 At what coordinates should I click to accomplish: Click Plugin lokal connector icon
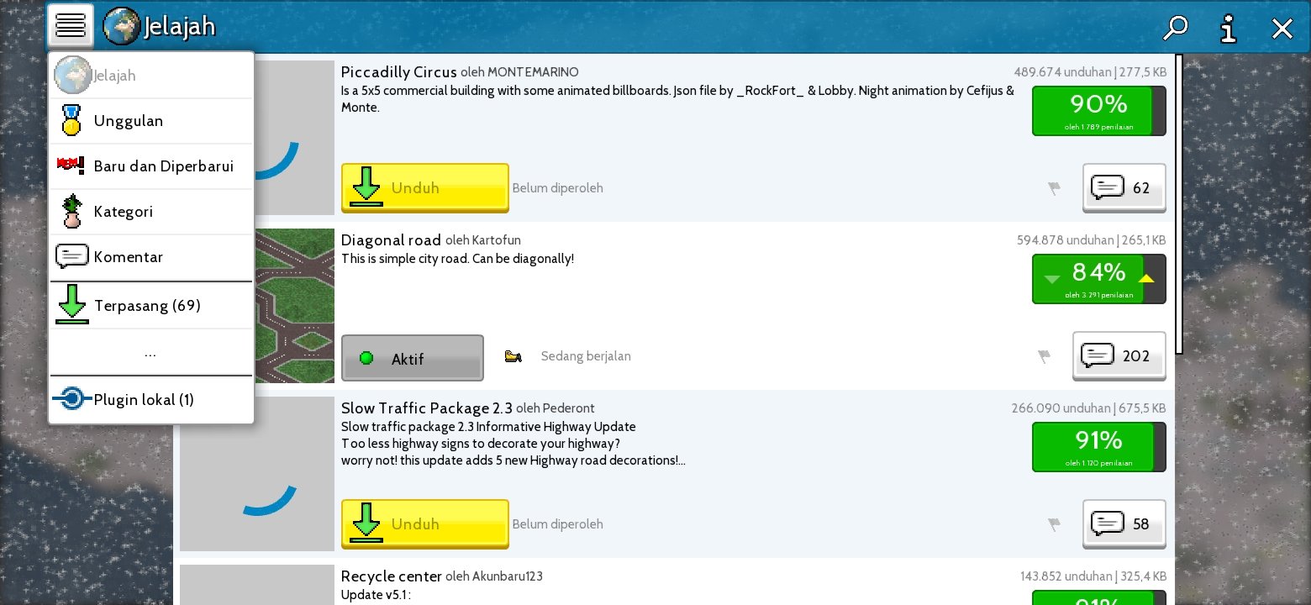(x=72, y=399)
